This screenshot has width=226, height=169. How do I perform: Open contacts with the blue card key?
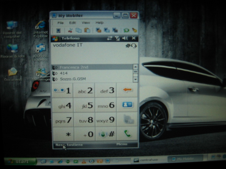[127, 105]
